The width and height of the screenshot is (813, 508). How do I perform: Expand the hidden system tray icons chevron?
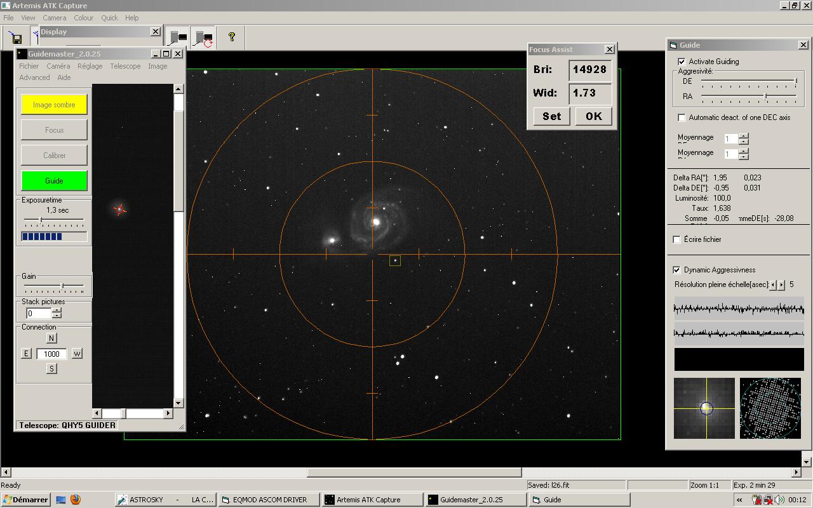click(739, 500)
